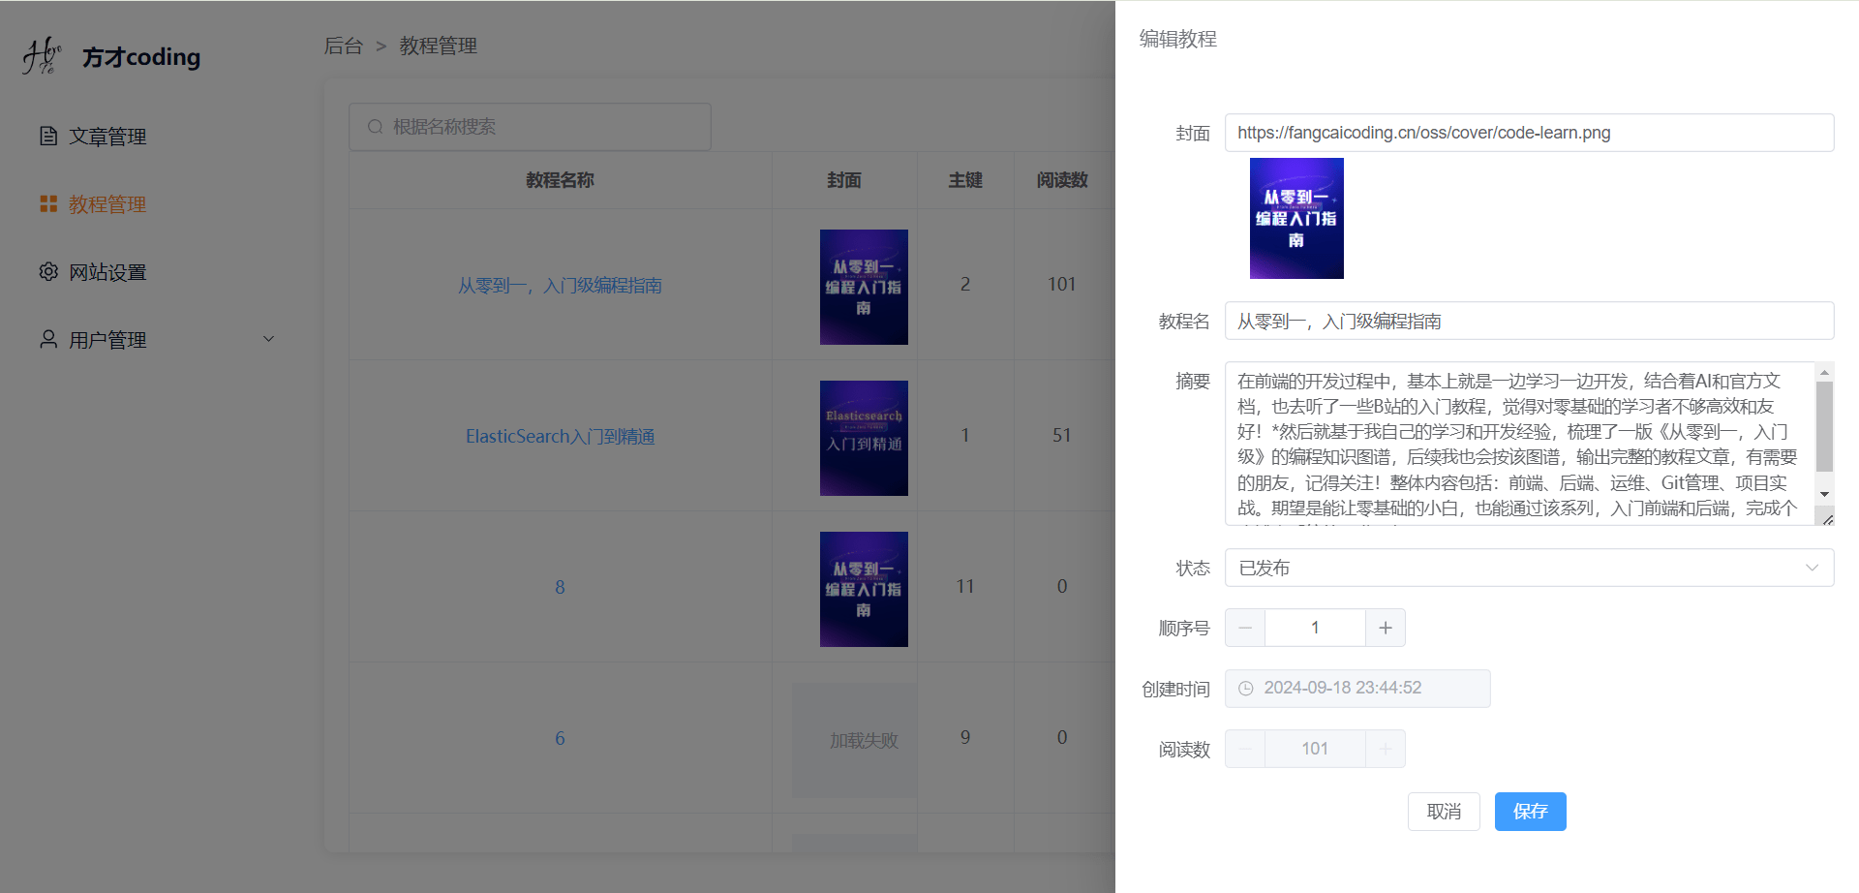1859x893 pixels.
Task: Click the 摘要 textarea scrollbar thumb
Action: 1824,426
